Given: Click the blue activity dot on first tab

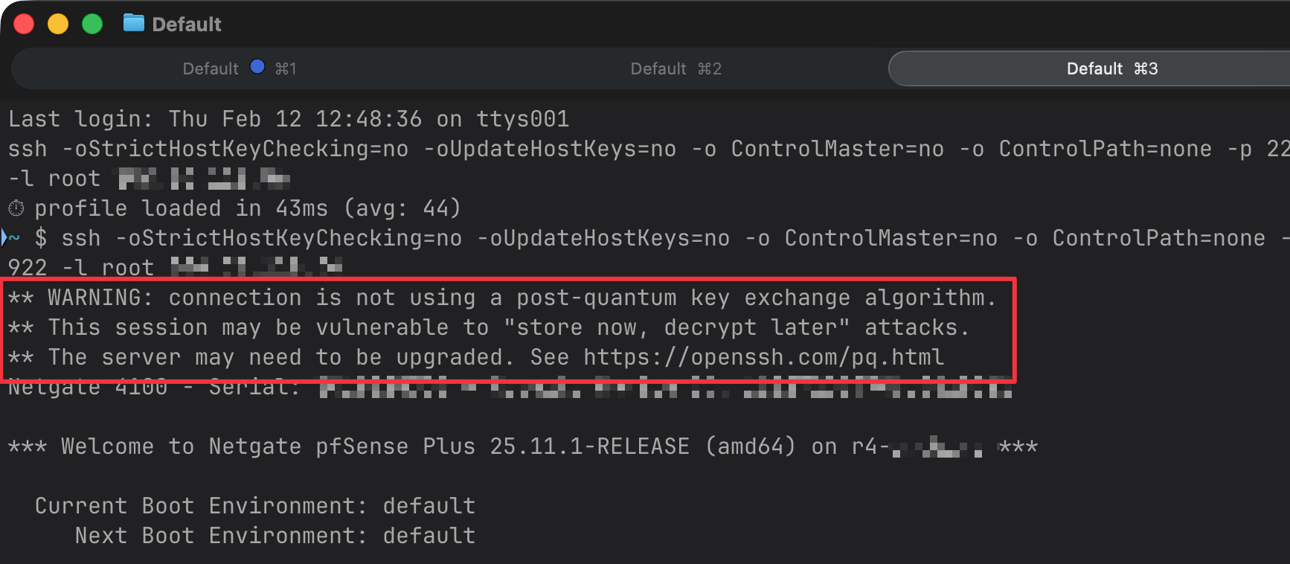Looking at the screenshot, I should pyautogui.click(x=257, y=67).
